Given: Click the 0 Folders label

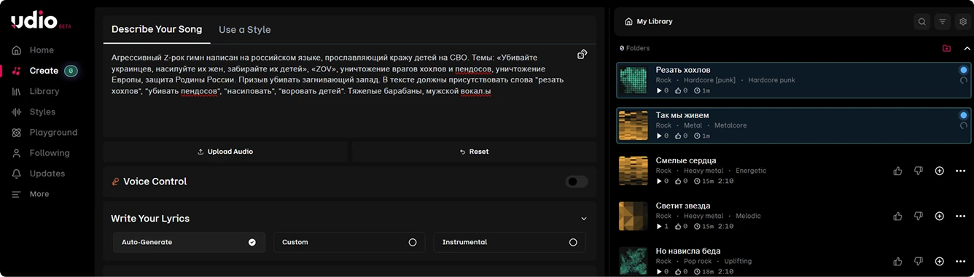Looking at the screenshot, I should 634,48.
